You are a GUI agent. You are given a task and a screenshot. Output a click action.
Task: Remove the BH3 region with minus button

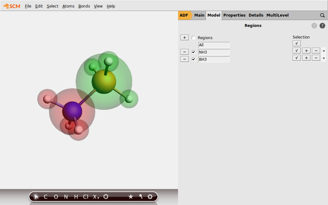(184, 59)
